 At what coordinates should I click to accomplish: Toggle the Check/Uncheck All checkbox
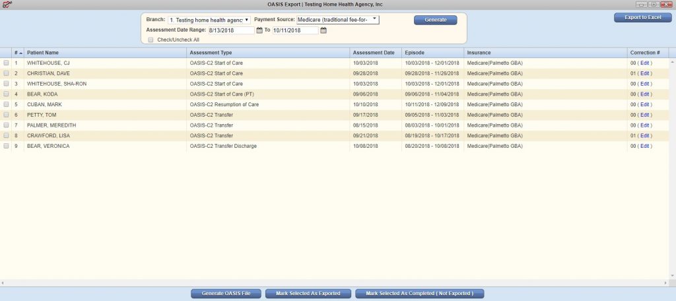coord(151,40)
